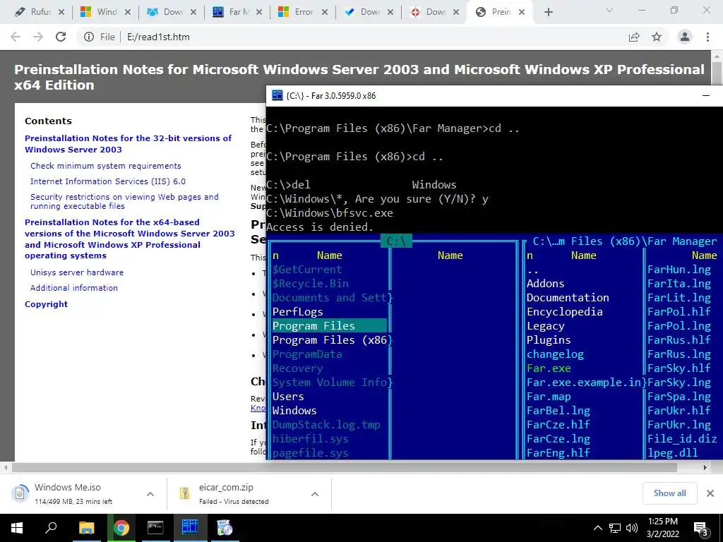Click Chrome taskbar icon
The height and width of the screenshot is (542, 723).
pos(121,528)
